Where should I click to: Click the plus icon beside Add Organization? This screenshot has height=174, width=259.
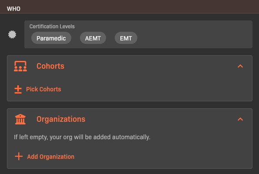[19, 156]
